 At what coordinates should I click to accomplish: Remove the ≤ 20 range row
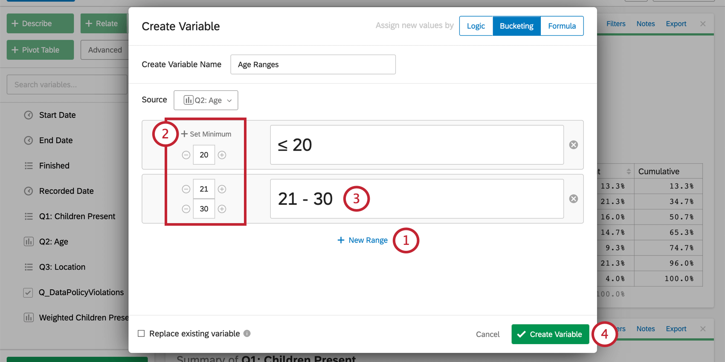click(x=574, y=145)
